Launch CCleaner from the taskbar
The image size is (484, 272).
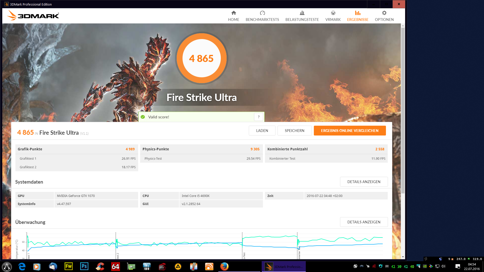pos(100,266)
